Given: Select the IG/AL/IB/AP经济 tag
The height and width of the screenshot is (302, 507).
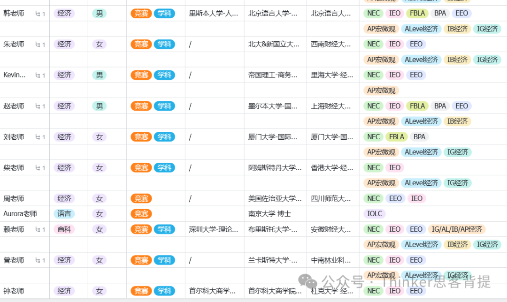Looking at the screenshot, I should tap(457, 229).
